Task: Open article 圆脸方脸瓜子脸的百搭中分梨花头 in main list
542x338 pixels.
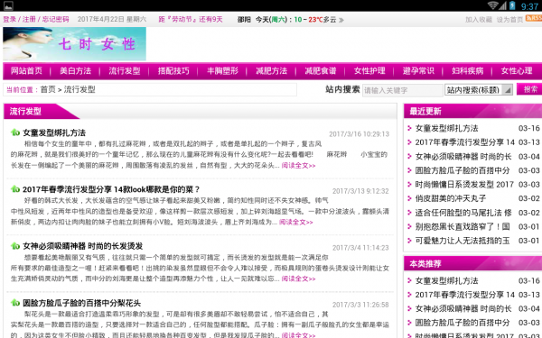Action: [82, 303]
